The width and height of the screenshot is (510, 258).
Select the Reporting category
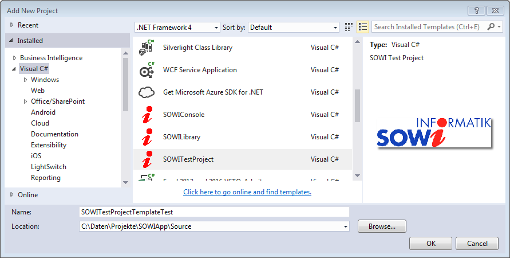pyautogui.click(x=46, y=178)
